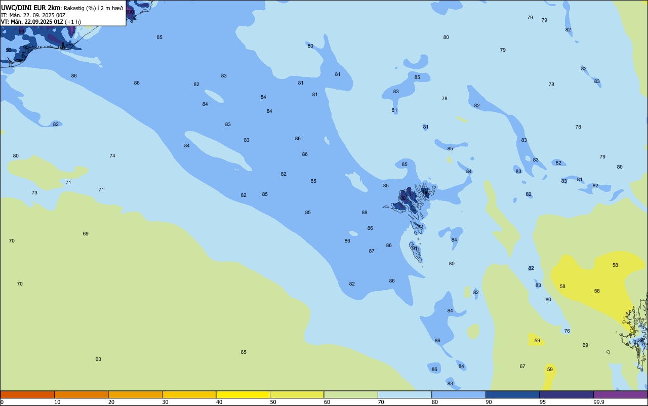The width and height of the screenshot is (648, 406).
Task: Click the title text 'UWC/DINI EUR 2km'
Action: click(x=31, y=8)
